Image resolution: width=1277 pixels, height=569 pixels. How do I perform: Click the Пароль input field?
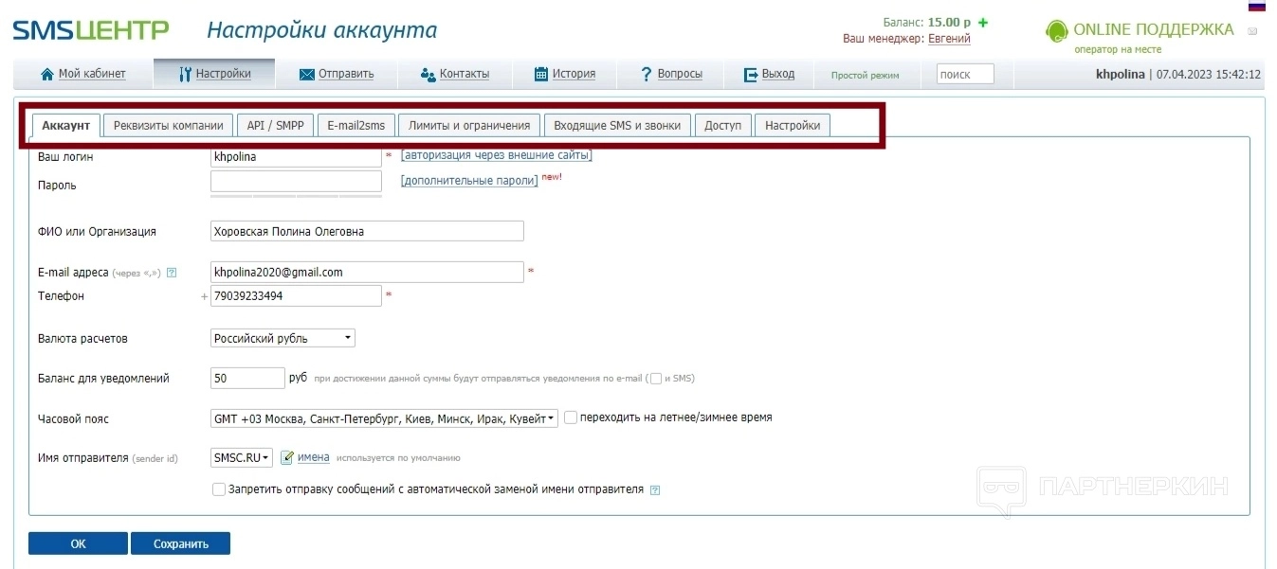[x=296, y=181]
